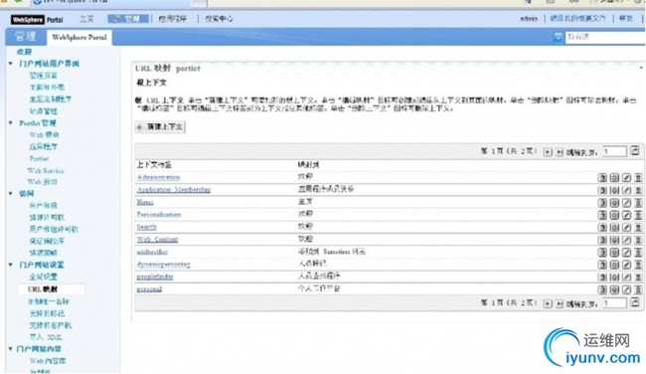The image size is (646, 374).
Task: Click the trash delete icon in Administration row
Action: click(638, 178)
